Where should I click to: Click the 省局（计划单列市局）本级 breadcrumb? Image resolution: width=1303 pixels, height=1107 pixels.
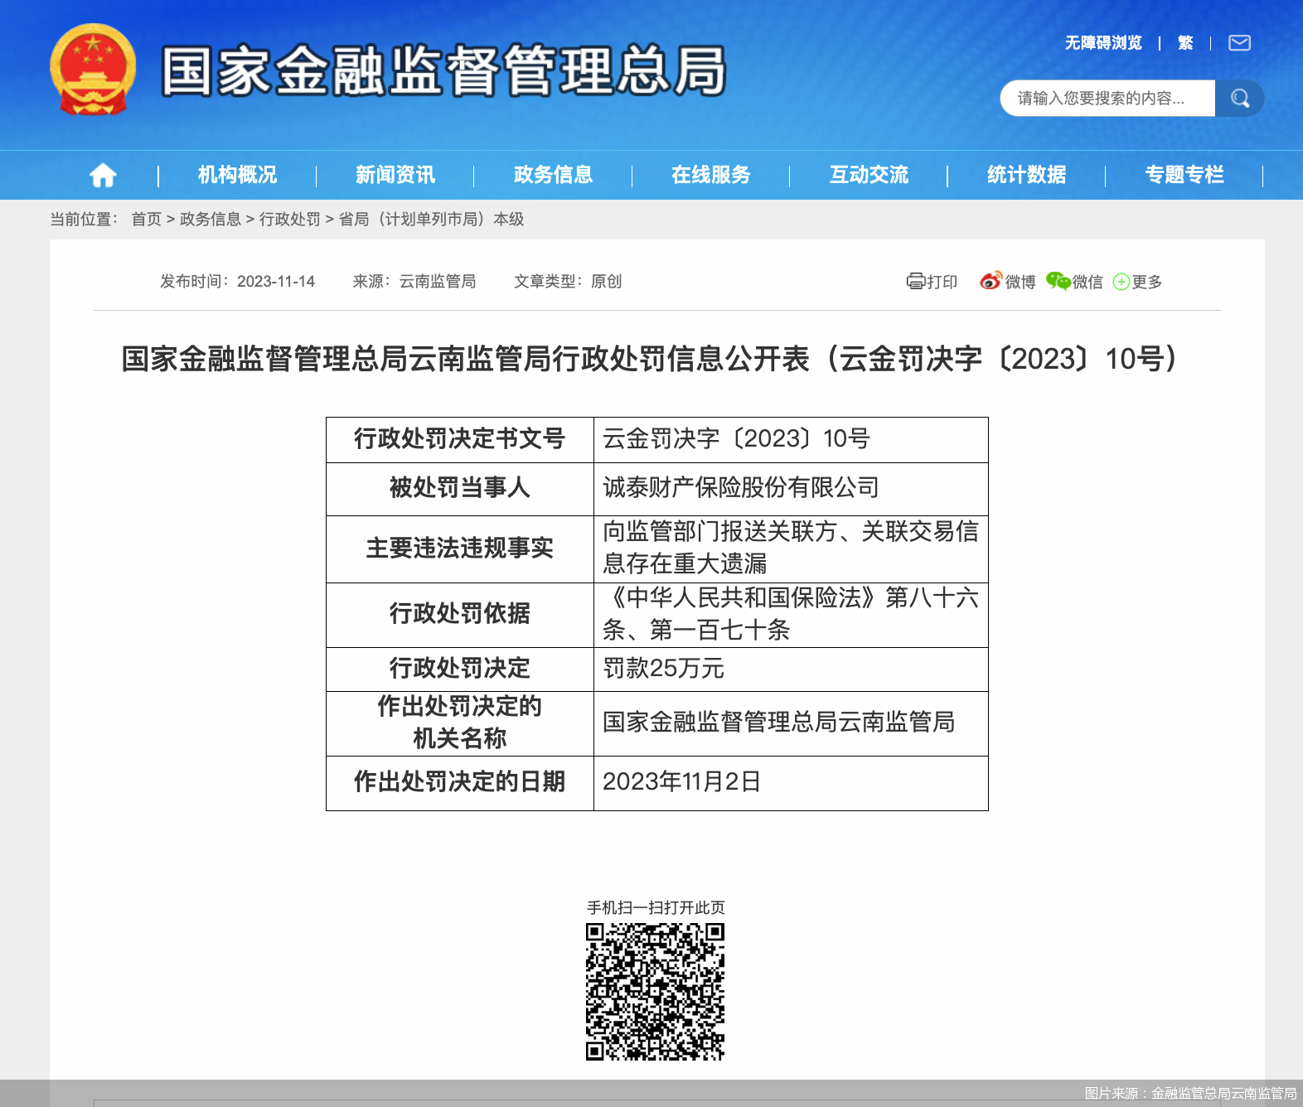[431, 220]
